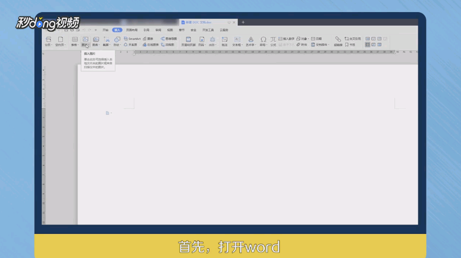Switch to the Page Layout (页面布局) tab
This screenshot has width=461, height=258.
coord(132,30)
